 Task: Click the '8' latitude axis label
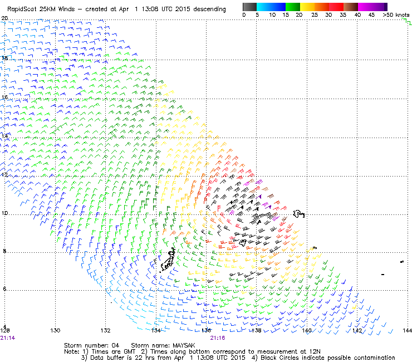coord(4,251)
